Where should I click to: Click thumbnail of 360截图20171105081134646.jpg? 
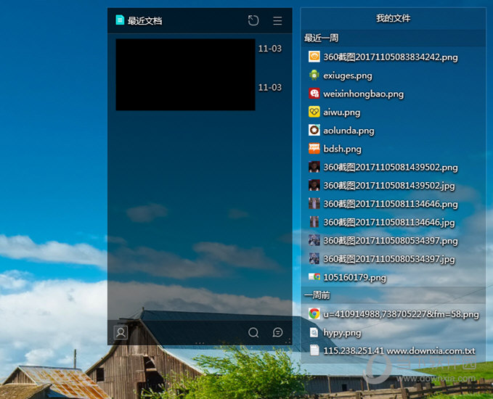tap(314, 222)
